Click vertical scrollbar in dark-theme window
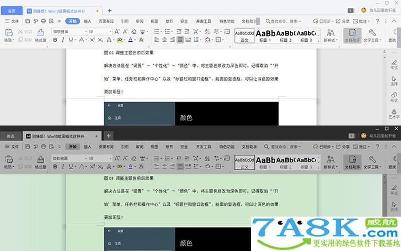This screenshot has height=251, width=401. pos(384,196)
